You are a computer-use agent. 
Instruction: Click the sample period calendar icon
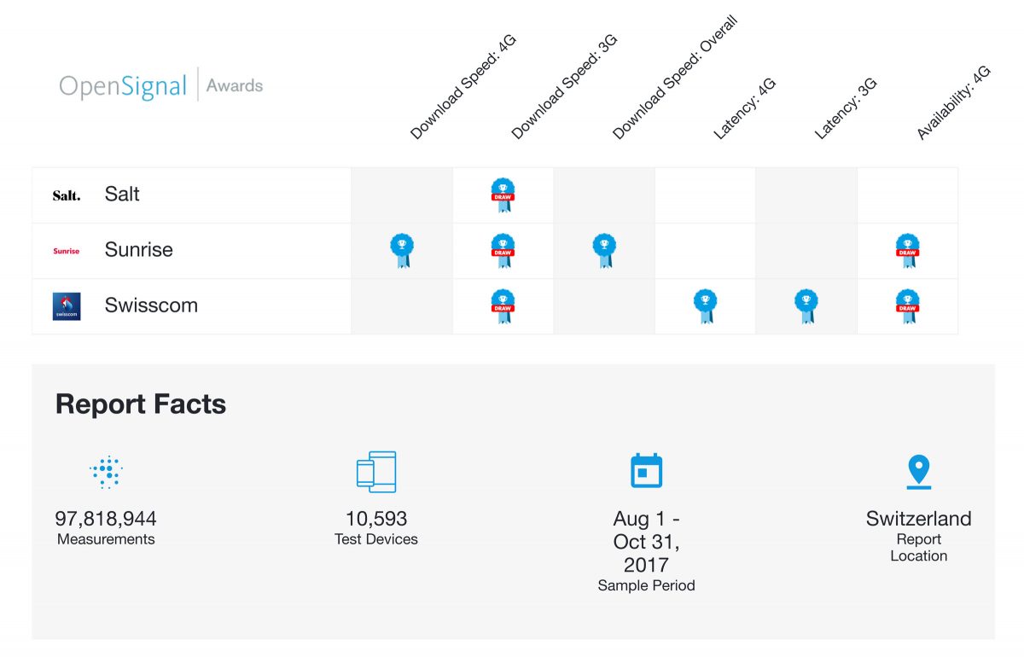click(646, 470)
